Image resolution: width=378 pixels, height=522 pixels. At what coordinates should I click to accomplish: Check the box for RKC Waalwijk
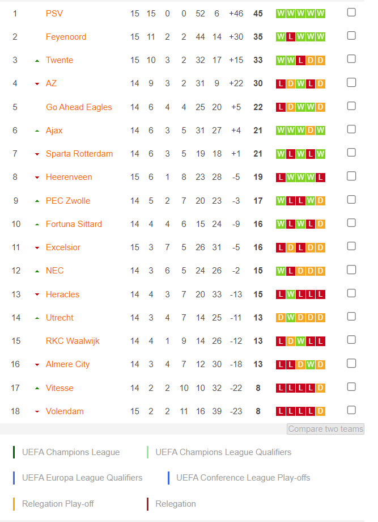pos(351,339)
